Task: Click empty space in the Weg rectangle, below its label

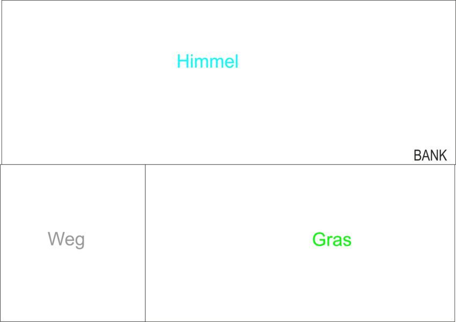Action: point(67,284)
